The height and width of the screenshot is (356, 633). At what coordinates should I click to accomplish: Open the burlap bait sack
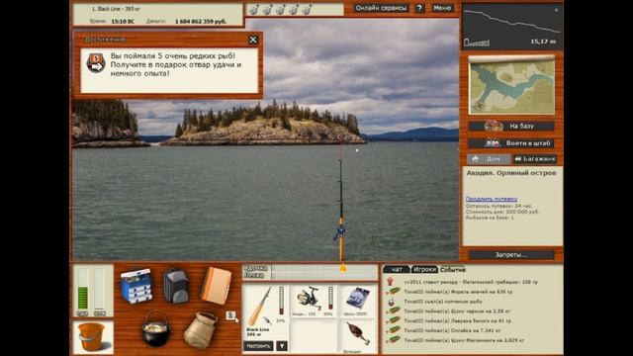pyautogui.click(x=200, y=329)
